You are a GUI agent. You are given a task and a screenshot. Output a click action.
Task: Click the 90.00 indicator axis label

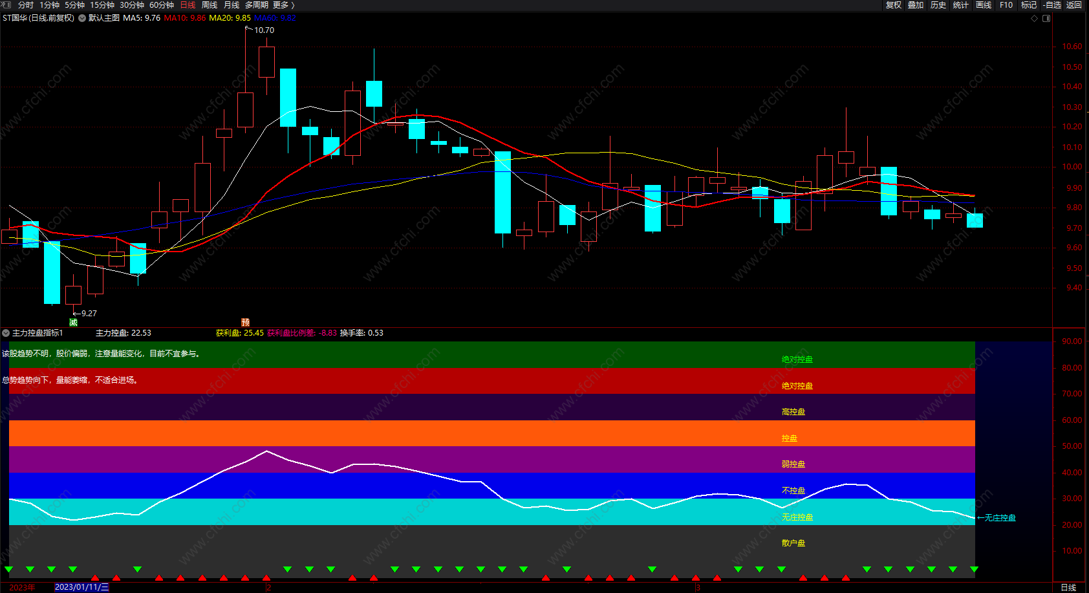pyautogui.click(x=1072, y=341)
